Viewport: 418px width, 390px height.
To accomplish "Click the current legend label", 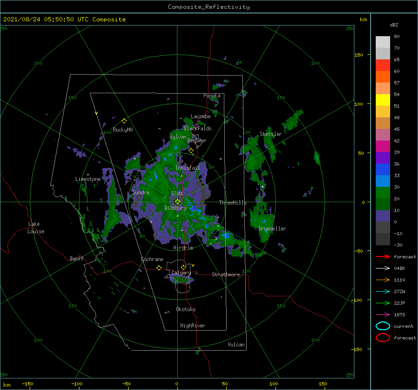I will (404, 326).
